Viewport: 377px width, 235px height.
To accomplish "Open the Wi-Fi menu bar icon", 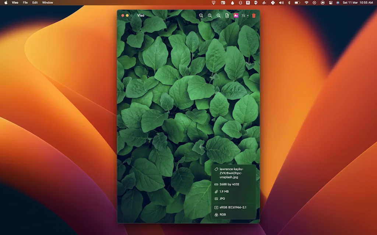I will click(x=306, y=3).
